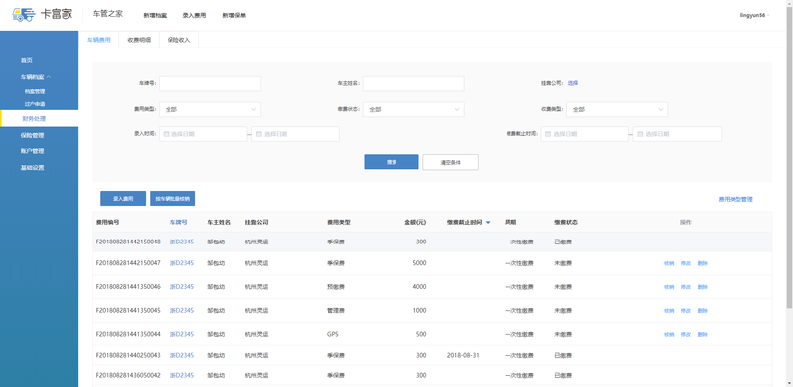Open plate link in row F201808281441350044

(x=182, y=334)
